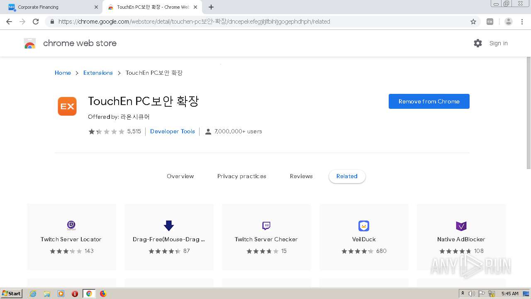Click Drag-Free(Mouse-Drag extension title

pos(169,239)
